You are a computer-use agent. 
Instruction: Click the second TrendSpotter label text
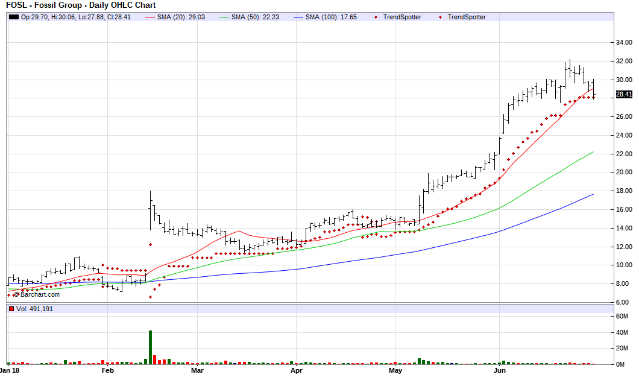click(x=467, y=17)
